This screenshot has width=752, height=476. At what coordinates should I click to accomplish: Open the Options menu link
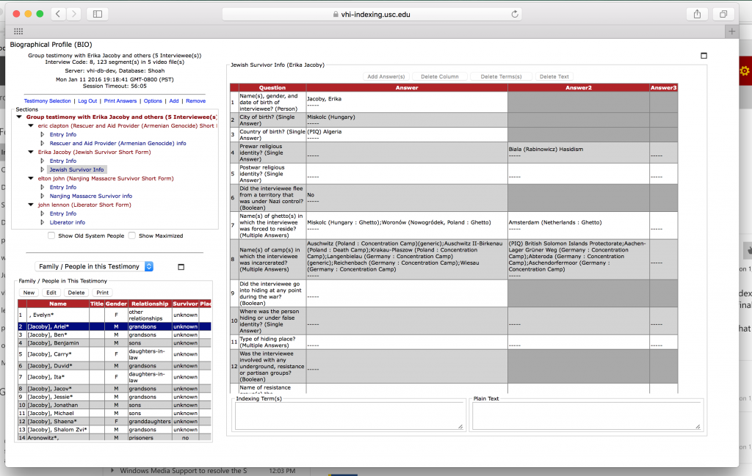(153, 101)
